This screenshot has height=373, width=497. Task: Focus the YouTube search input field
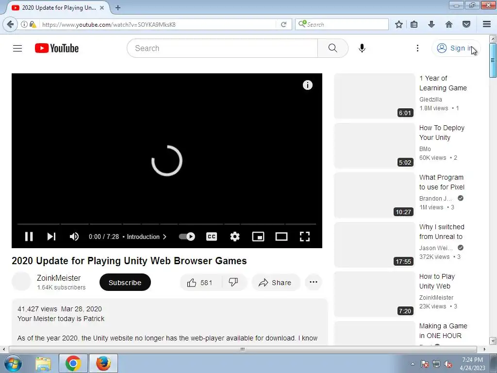point(222,48)
